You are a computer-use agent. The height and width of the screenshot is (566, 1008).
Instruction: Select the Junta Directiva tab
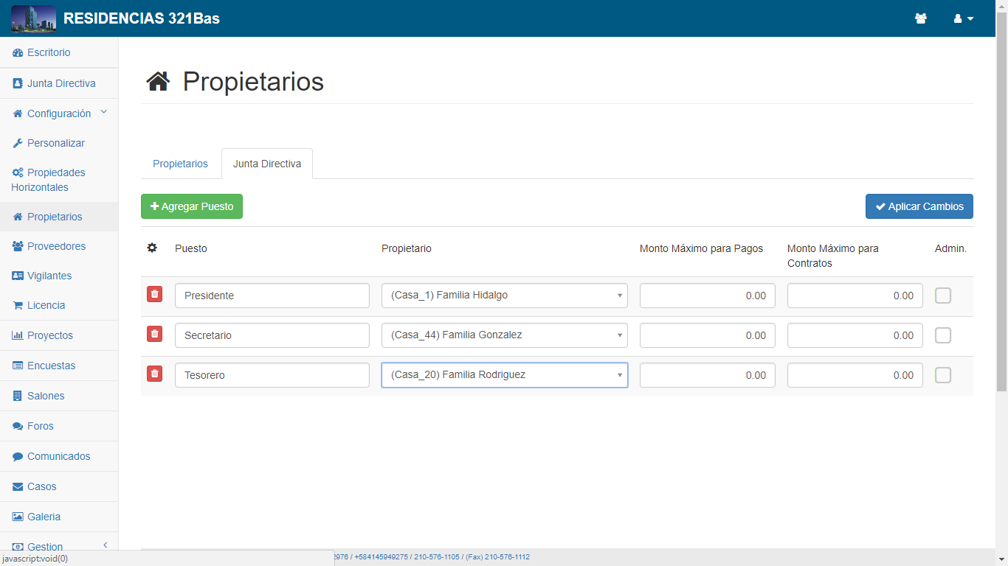(x=266, y=164)
